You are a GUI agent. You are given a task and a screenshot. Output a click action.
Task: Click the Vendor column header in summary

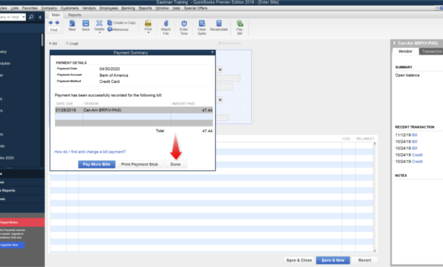91,103
